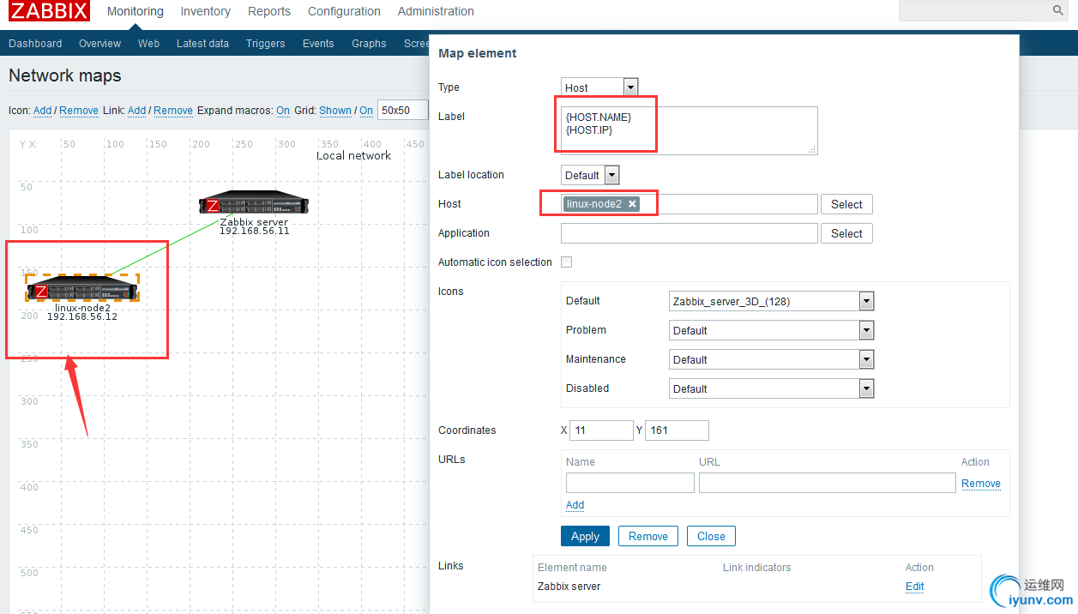Click Remove link for Link

coord(173,111)
